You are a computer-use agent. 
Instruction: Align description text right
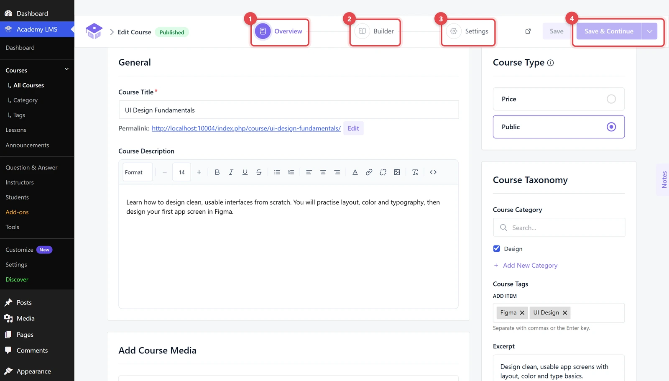(x=337, y=172)
